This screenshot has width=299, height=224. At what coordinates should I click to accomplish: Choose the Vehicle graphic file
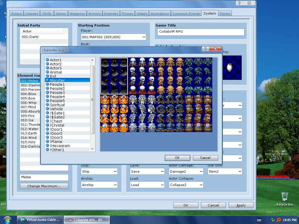click(x=67, y=109)
